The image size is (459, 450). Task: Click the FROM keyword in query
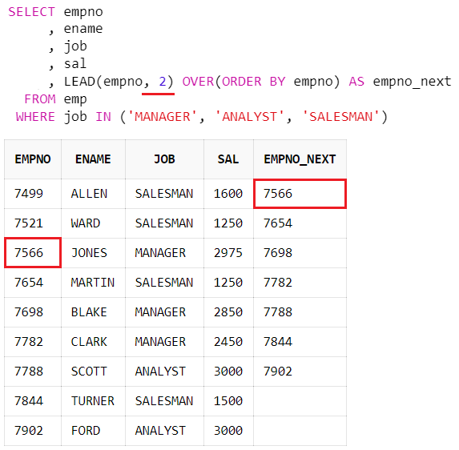40,99
